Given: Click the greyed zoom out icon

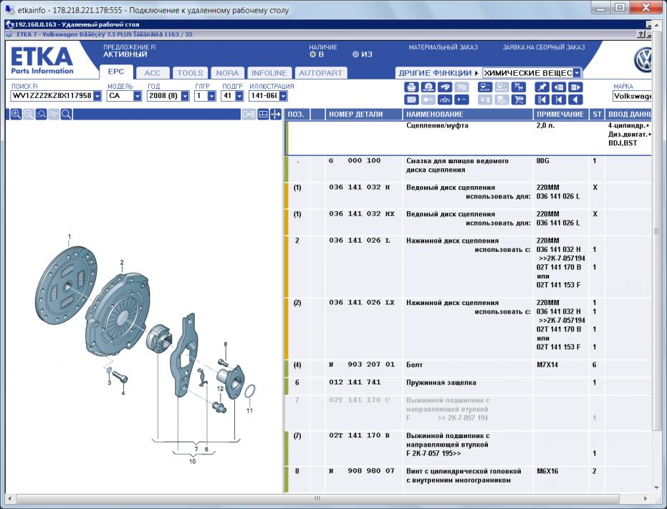Looking at the screenshot, I should (x=29, y=114).
